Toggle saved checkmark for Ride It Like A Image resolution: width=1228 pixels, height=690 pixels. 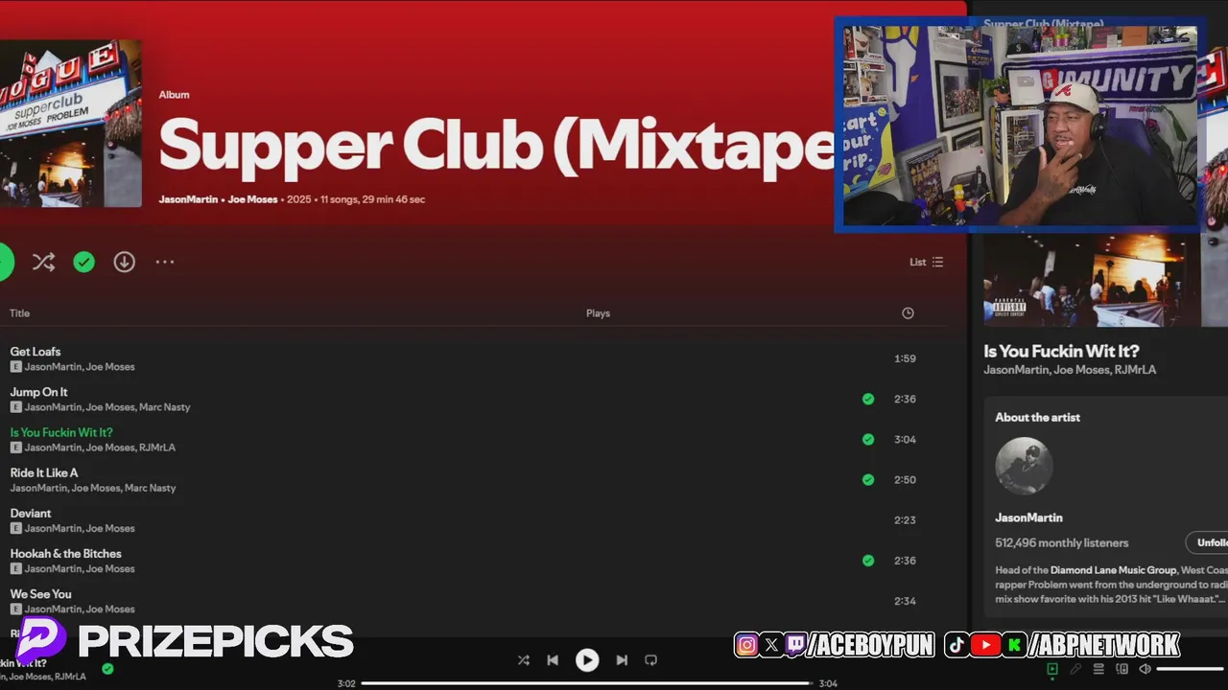tap(868, 479)
